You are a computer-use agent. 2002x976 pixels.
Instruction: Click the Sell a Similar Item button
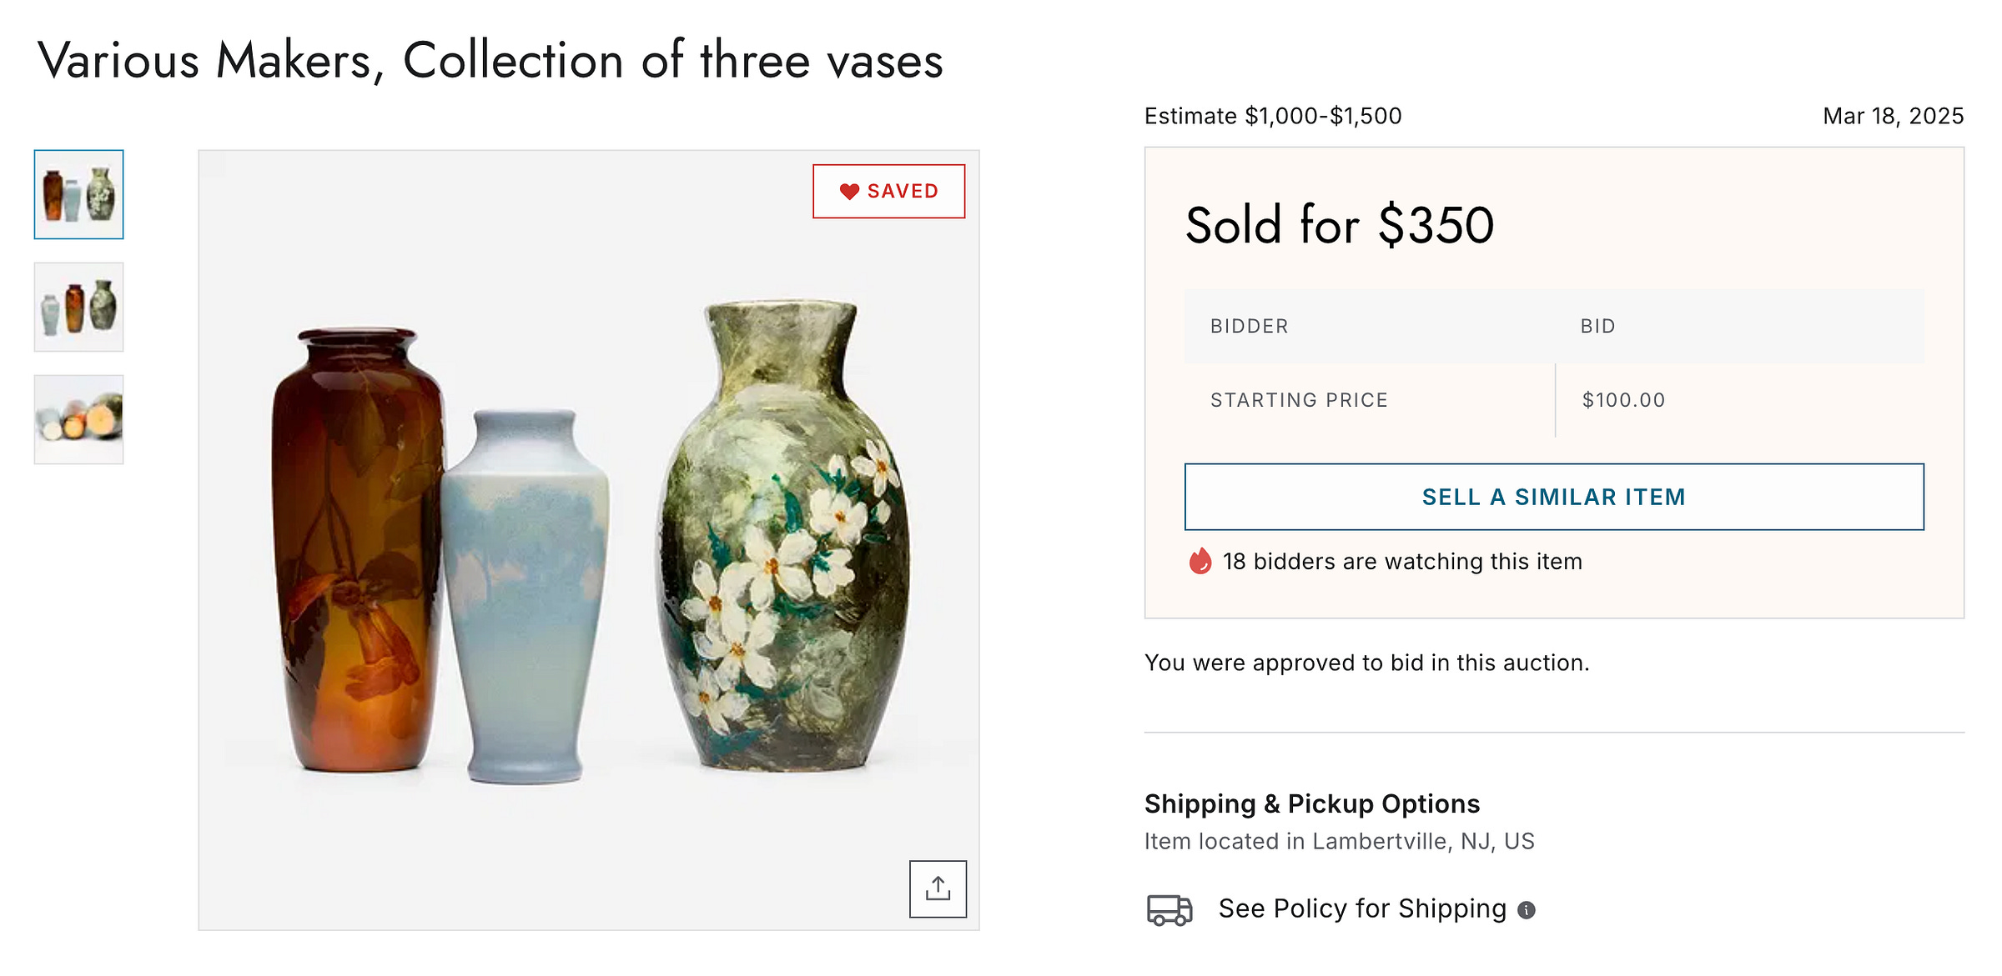coord(1554,497)
